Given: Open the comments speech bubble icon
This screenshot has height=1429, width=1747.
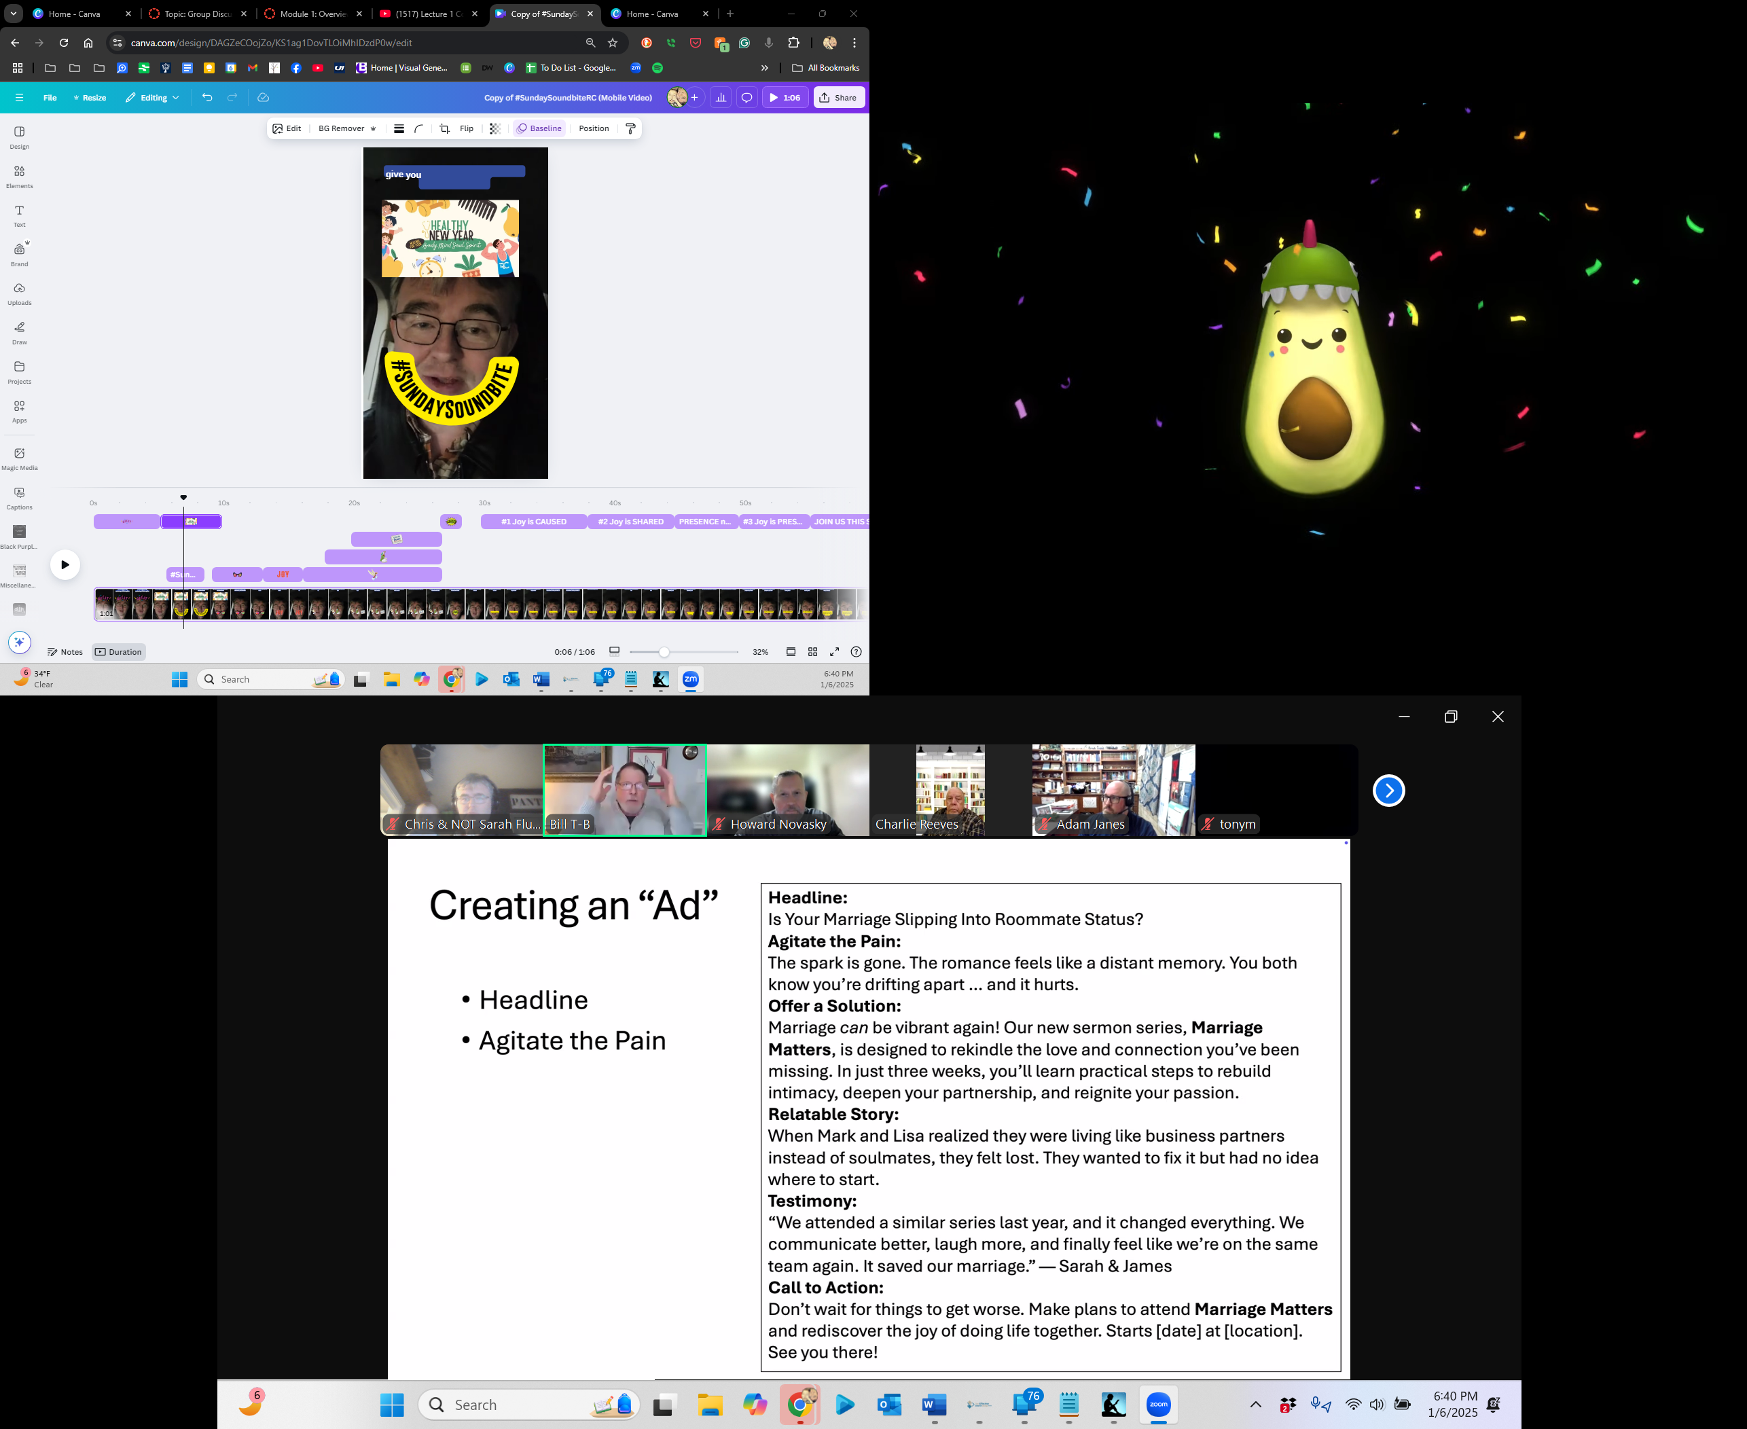Looking at the screenshot, I should (746, 97).
